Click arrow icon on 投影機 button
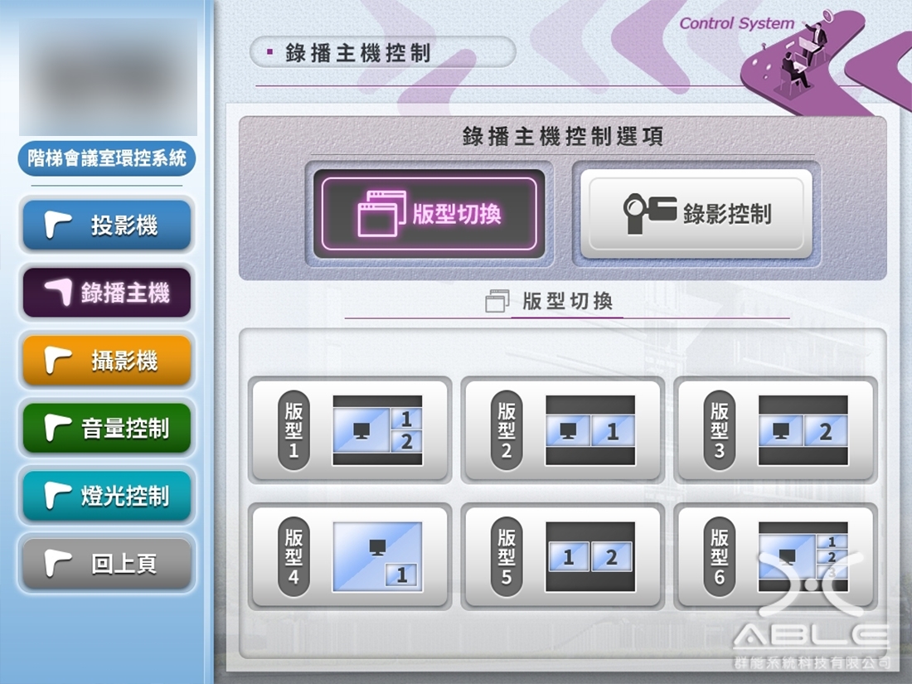Viewport: 912px width, 684px height. (x=58, y=225)
